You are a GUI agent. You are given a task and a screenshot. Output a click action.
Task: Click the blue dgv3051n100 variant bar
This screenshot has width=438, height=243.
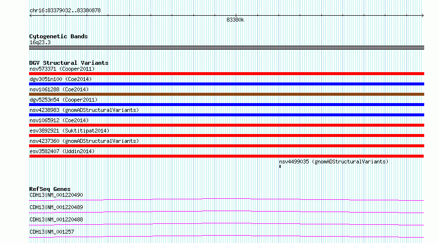pyautogui.click(x=226, y=84)
